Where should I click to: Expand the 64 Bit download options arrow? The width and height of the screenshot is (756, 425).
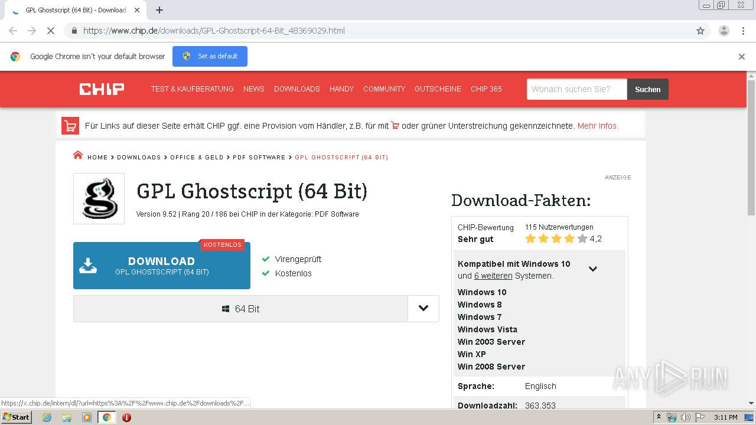click(x=423, y=309)
